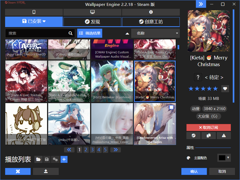The width and height of the screenshot is (240, 180).
Task: Report wallpaper with warning triangle icon
Action: point(224,136)
